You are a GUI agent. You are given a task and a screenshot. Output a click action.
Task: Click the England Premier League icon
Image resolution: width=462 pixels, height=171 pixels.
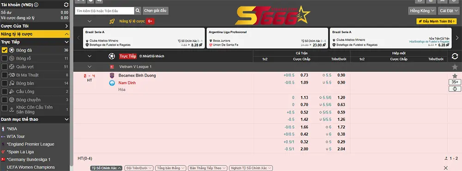coord(3,144)
